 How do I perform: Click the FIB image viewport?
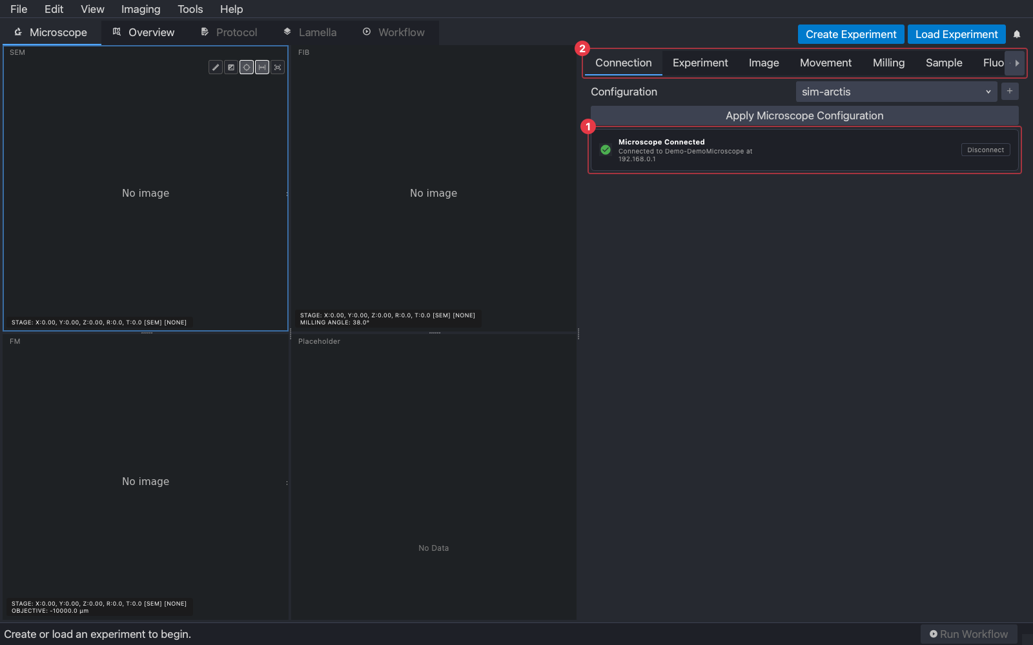click(x=433, y=188)
